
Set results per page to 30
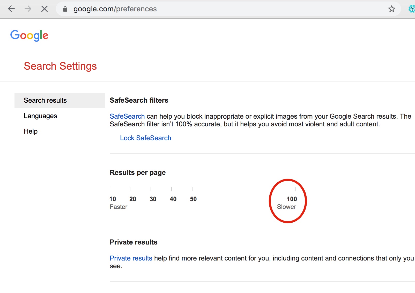pos(153,199)
